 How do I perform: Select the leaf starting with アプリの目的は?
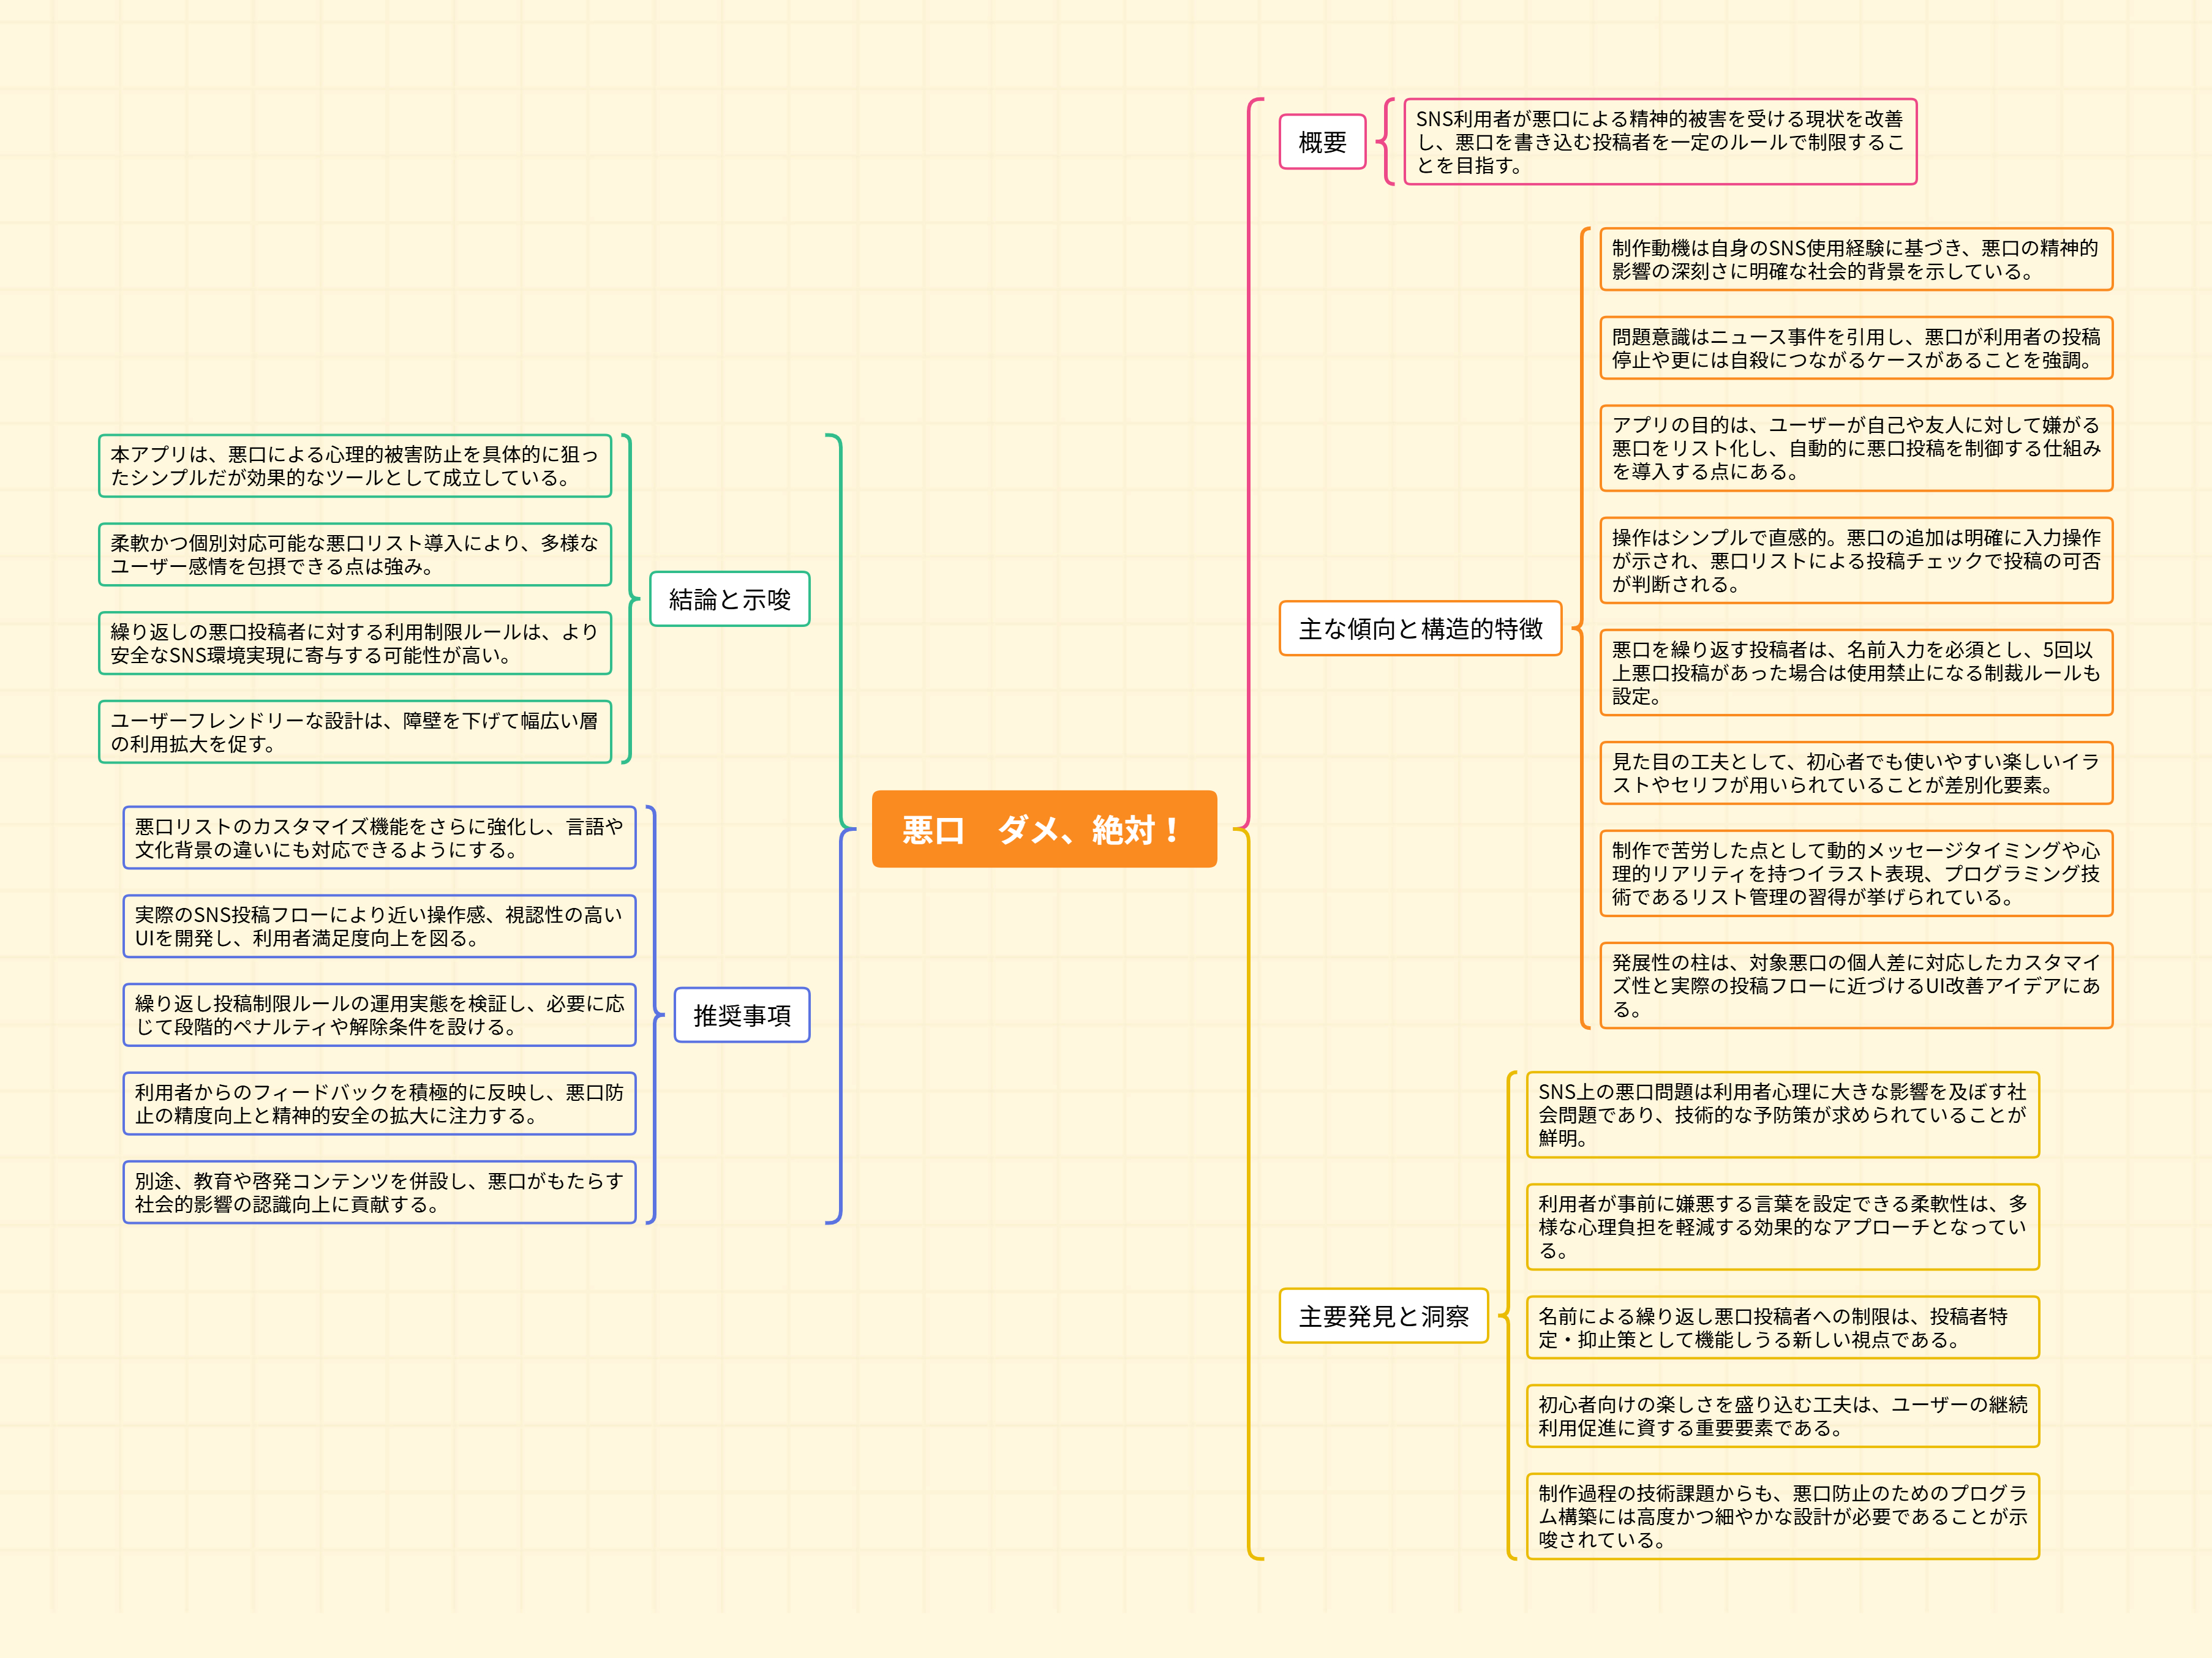[x=1855, y=448]
